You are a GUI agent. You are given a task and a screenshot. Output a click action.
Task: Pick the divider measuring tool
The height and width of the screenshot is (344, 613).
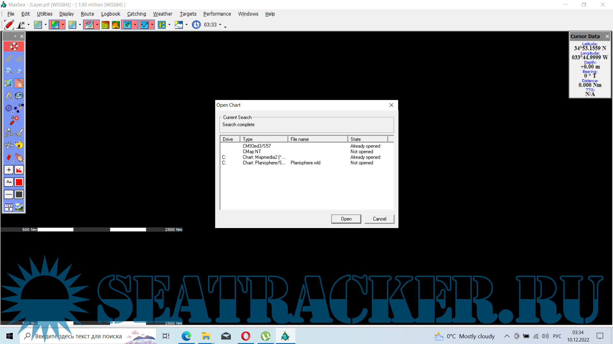(9, 96)
